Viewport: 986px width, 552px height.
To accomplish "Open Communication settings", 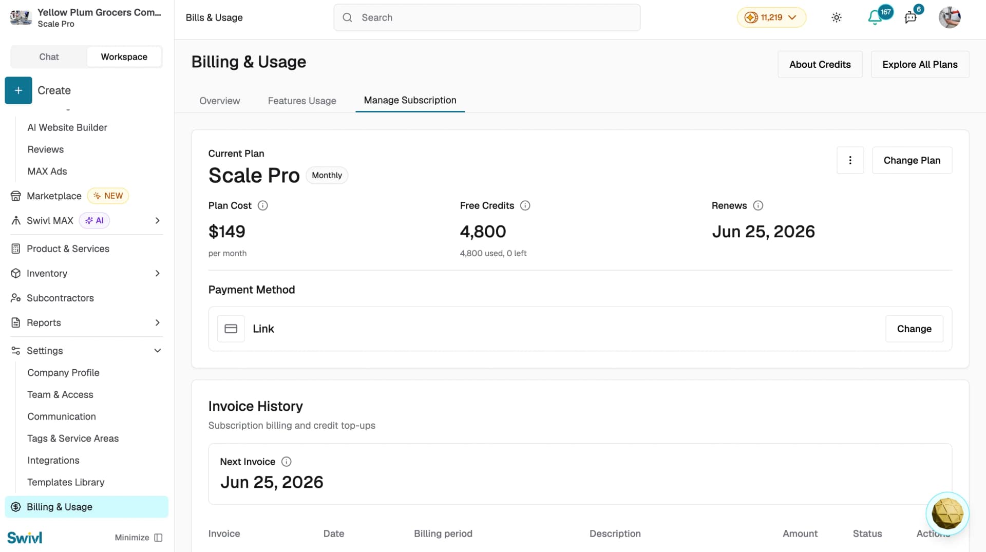I will pos(62,416).
